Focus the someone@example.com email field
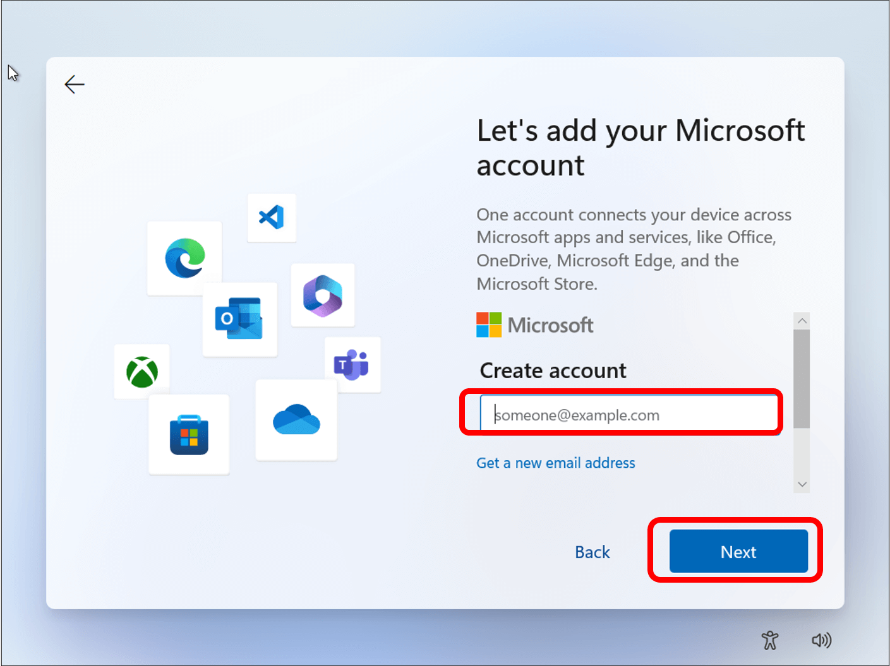Image resolution: width=890 pixels, height=666 pixels. 629,415
